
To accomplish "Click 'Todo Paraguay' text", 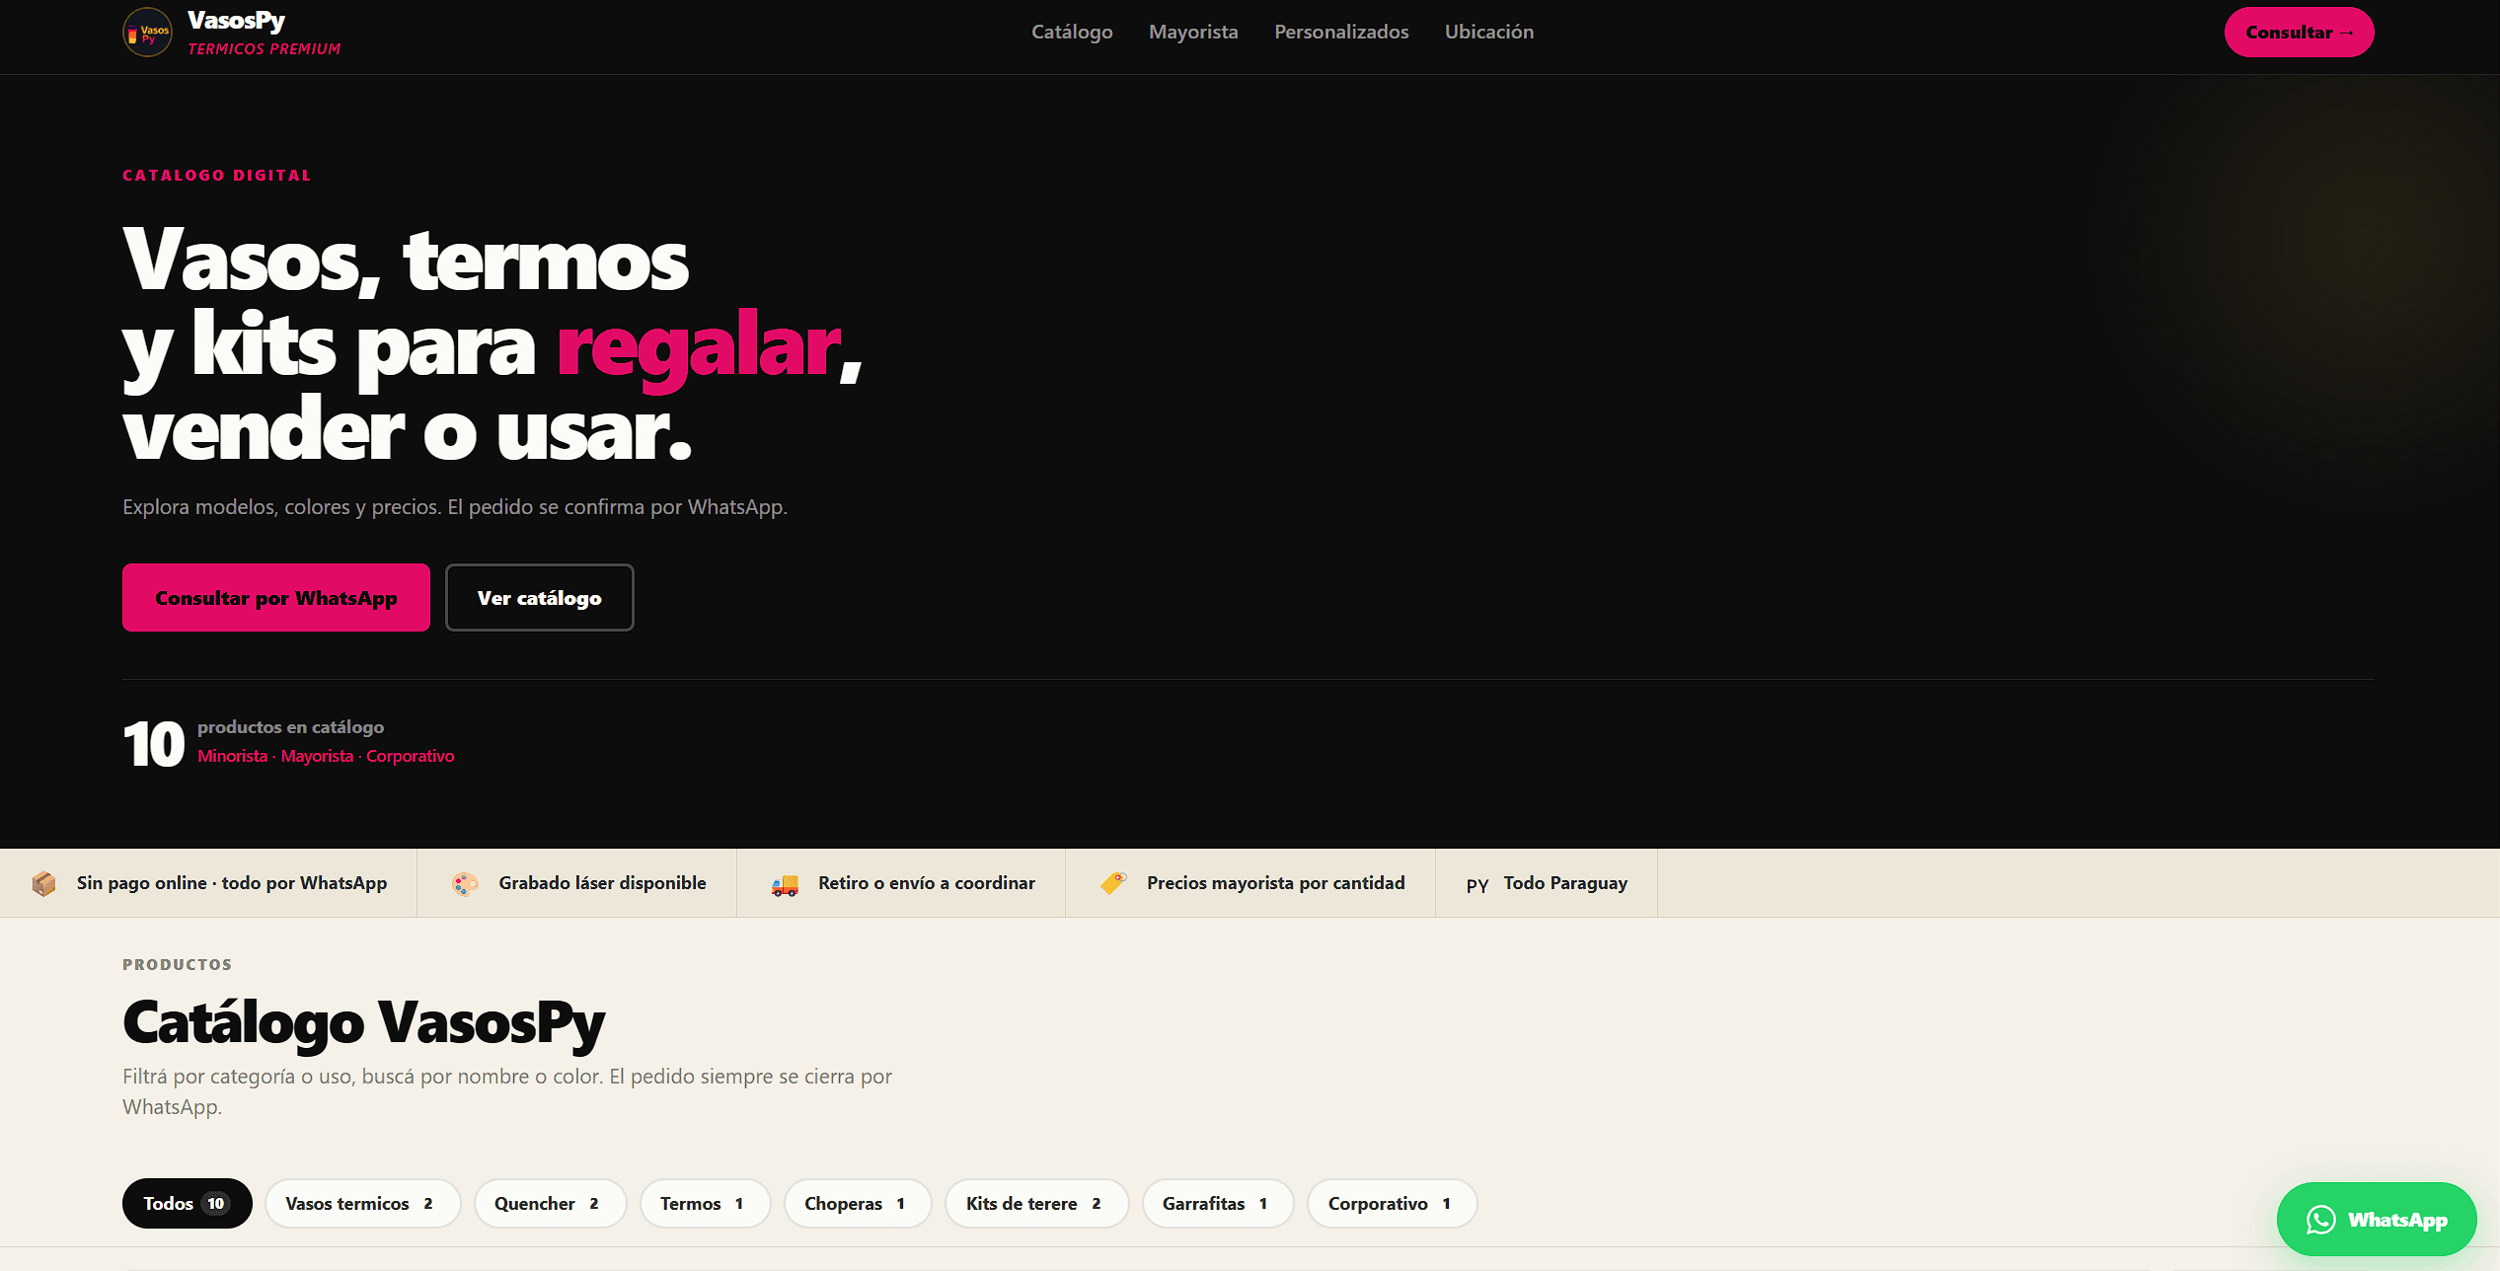I will click(1565, 883).
